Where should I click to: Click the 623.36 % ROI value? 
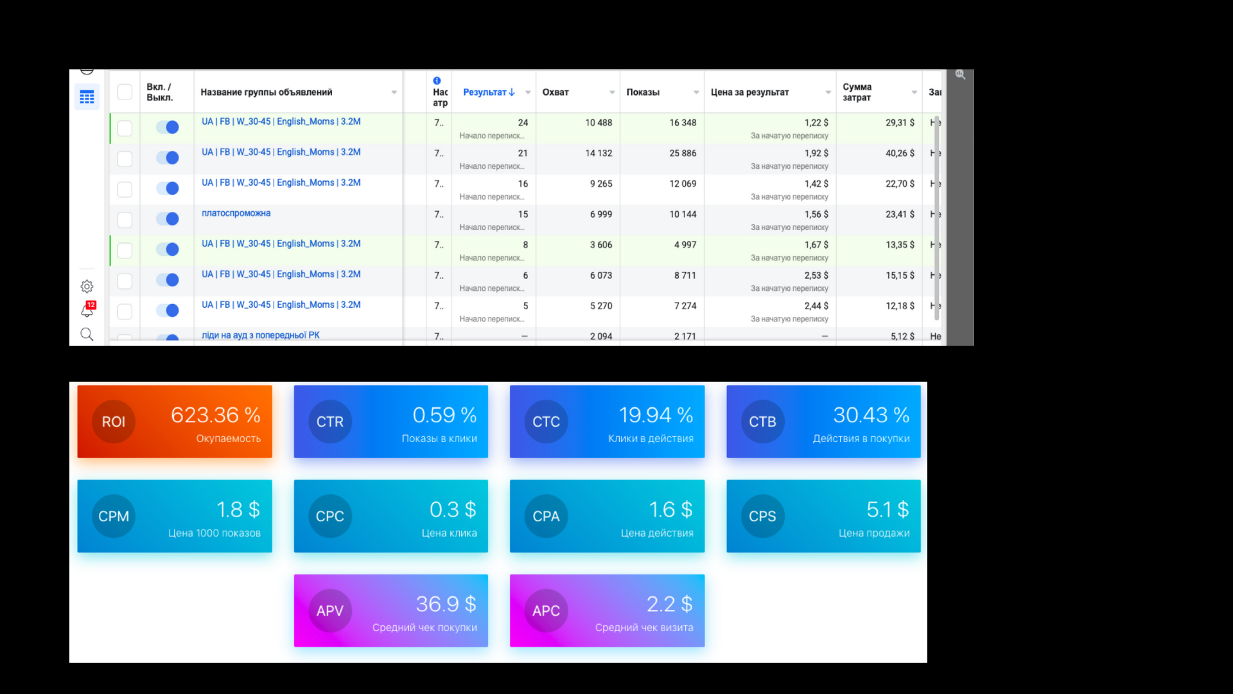pos(216,415)
